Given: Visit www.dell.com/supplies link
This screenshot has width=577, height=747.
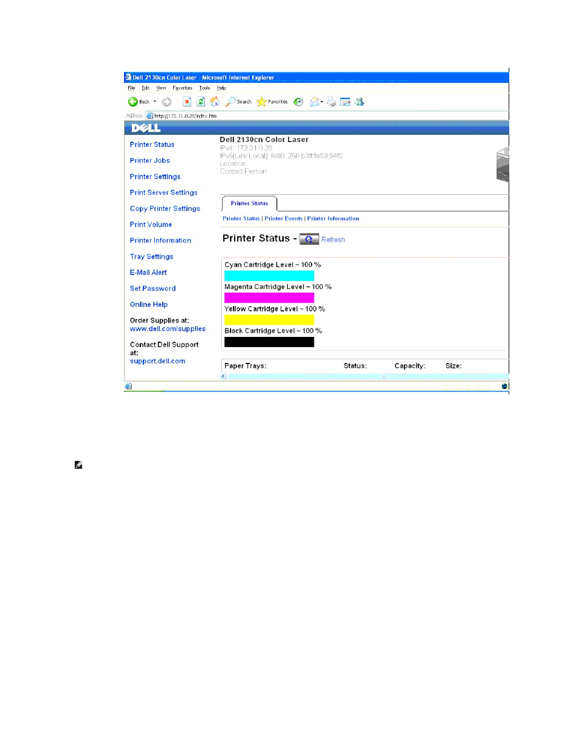Looking at the screenshot, I should (168, 329).
